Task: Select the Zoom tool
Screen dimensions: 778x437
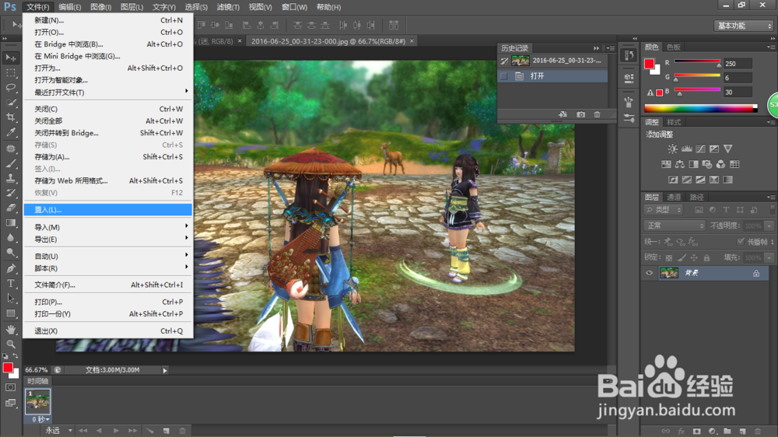Action: (x=10, y=344)
